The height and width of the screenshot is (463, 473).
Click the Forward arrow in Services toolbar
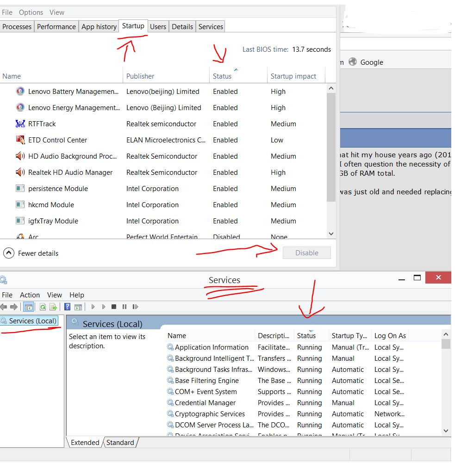point(14,307)
